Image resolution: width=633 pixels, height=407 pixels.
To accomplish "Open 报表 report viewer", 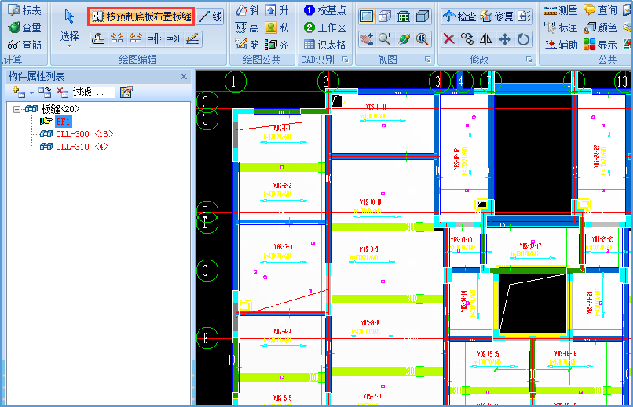I will pos(24,10).
